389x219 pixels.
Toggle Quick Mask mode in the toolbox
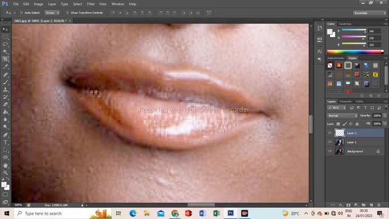click(x=5, y=195)
